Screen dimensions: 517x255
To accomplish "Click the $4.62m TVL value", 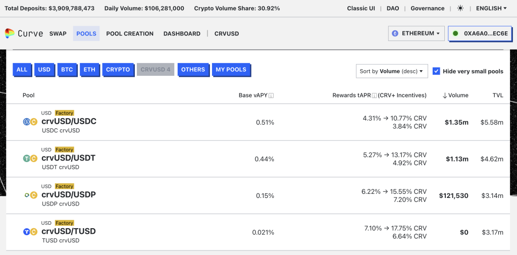I will click(492, 159).
